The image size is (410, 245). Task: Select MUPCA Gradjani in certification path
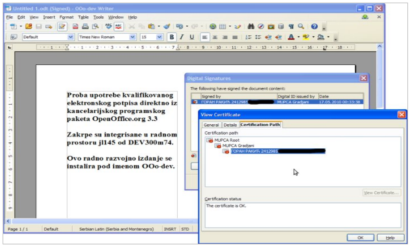(x=238, y=146)
